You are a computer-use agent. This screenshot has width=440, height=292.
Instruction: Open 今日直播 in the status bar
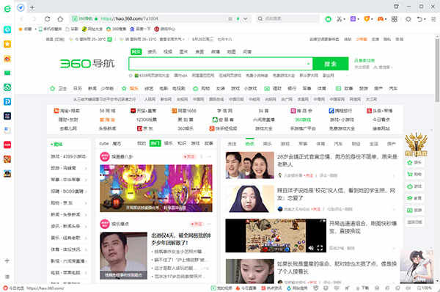point(246,288)
